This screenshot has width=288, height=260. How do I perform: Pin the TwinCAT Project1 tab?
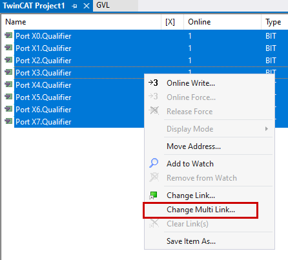tap(74, 6)
